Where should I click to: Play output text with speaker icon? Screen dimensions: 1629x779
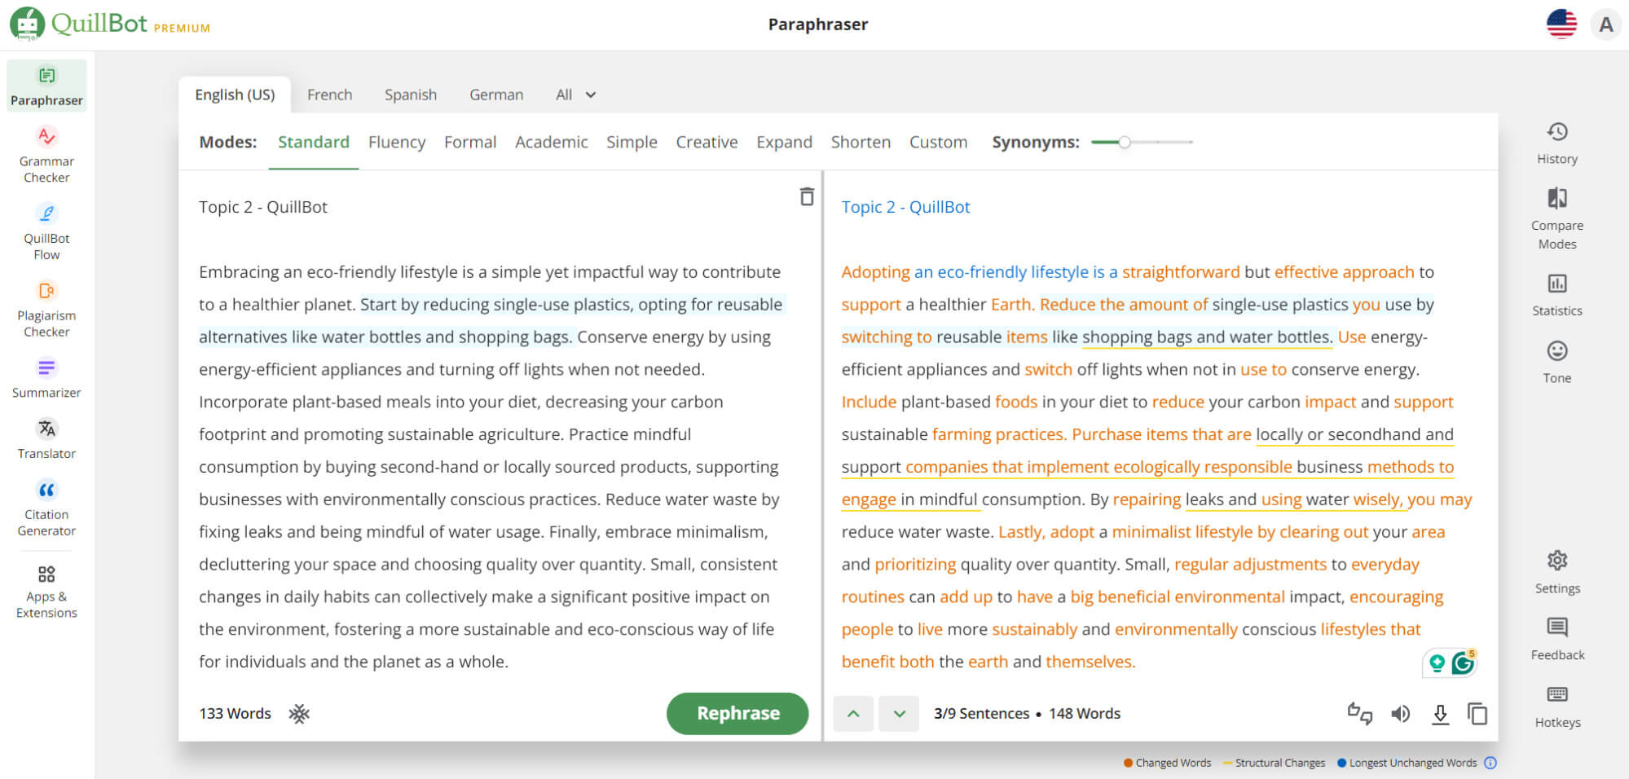pos(1400,714)
